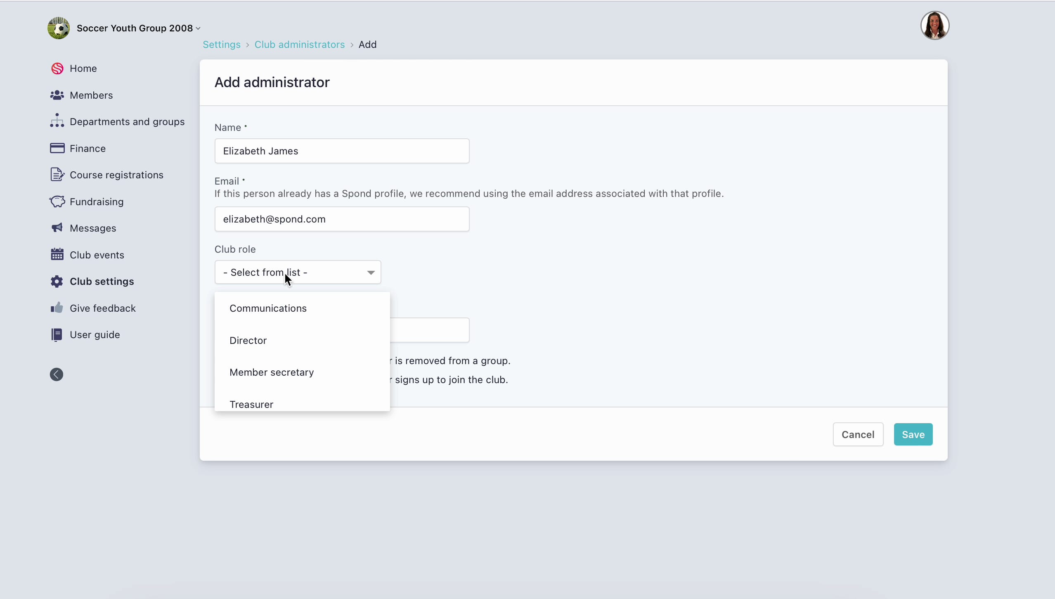
Task: Save the new administrator
Action: coord(913,434)
